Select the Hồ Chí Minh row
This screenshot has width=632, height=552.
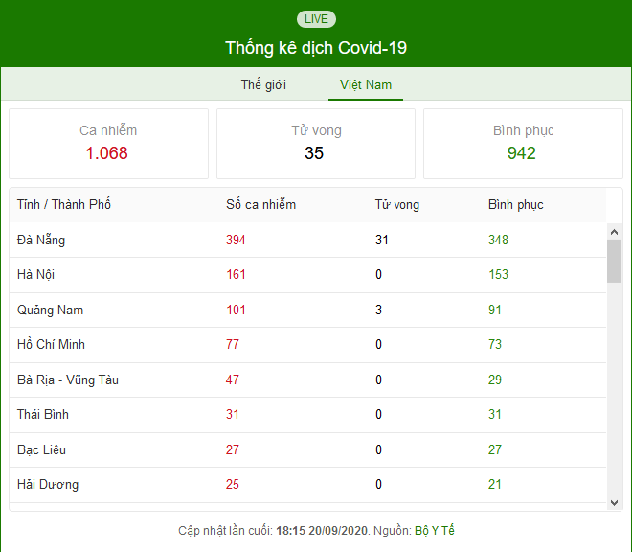point(308,345)
